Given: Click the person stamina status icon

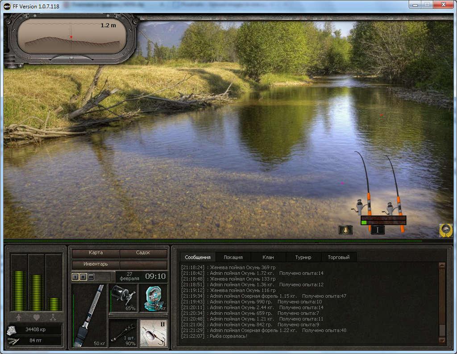Looking at the screenshot, I should (19, 317).
